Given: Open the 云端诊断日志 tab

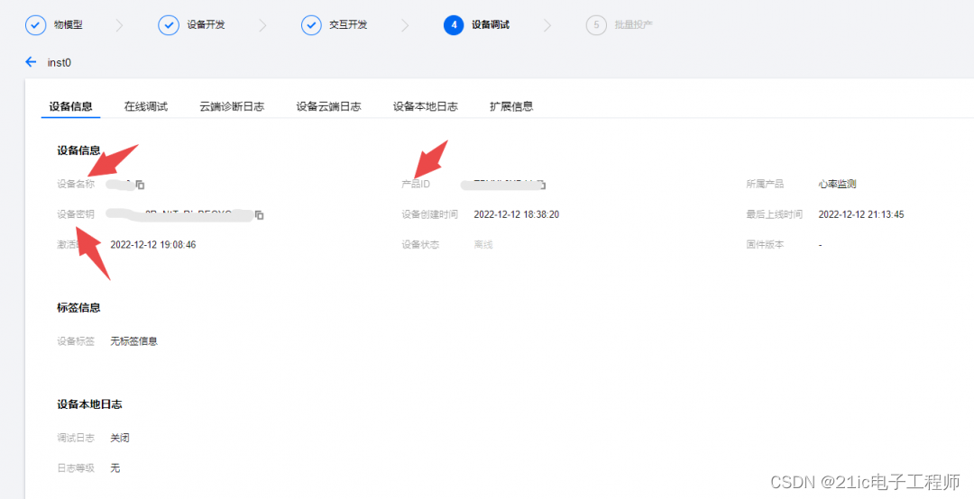Looking at the screenshot, I should tap(232, 106).
